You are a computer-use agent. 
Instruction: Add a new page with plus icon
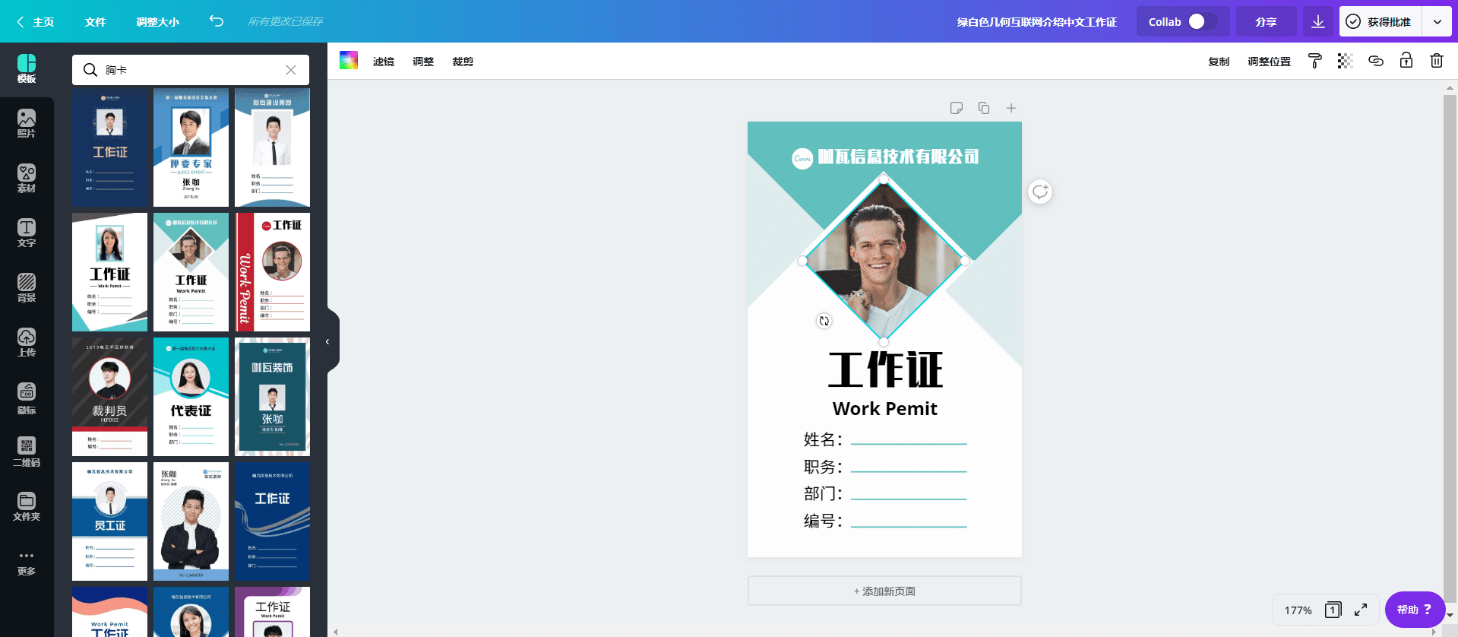pos(1011,108)
